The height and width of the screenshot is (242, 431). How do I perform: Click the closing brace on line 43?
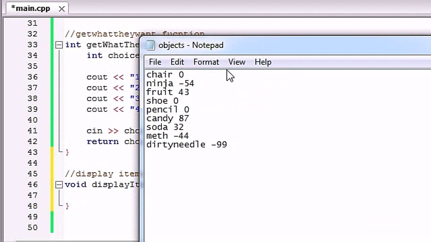click(x=67, y=152)
